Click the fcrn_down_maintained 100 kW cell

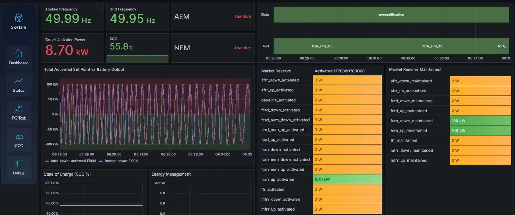pos(480,121)
